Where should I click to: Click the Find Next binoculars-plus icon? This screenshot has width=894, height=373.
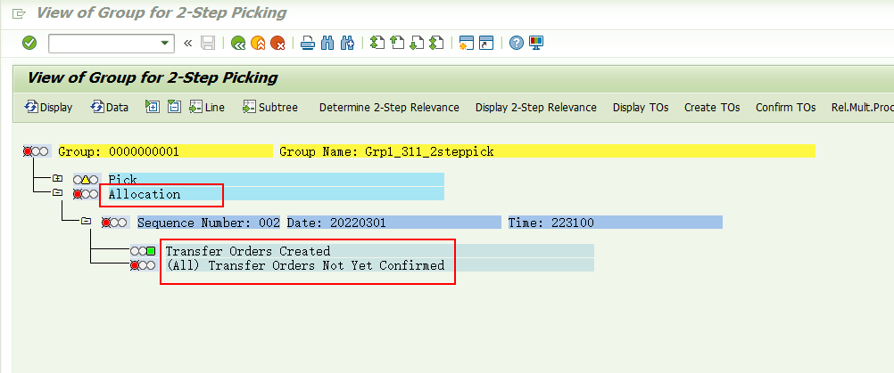pyautogui.click(x=347, y=43)
